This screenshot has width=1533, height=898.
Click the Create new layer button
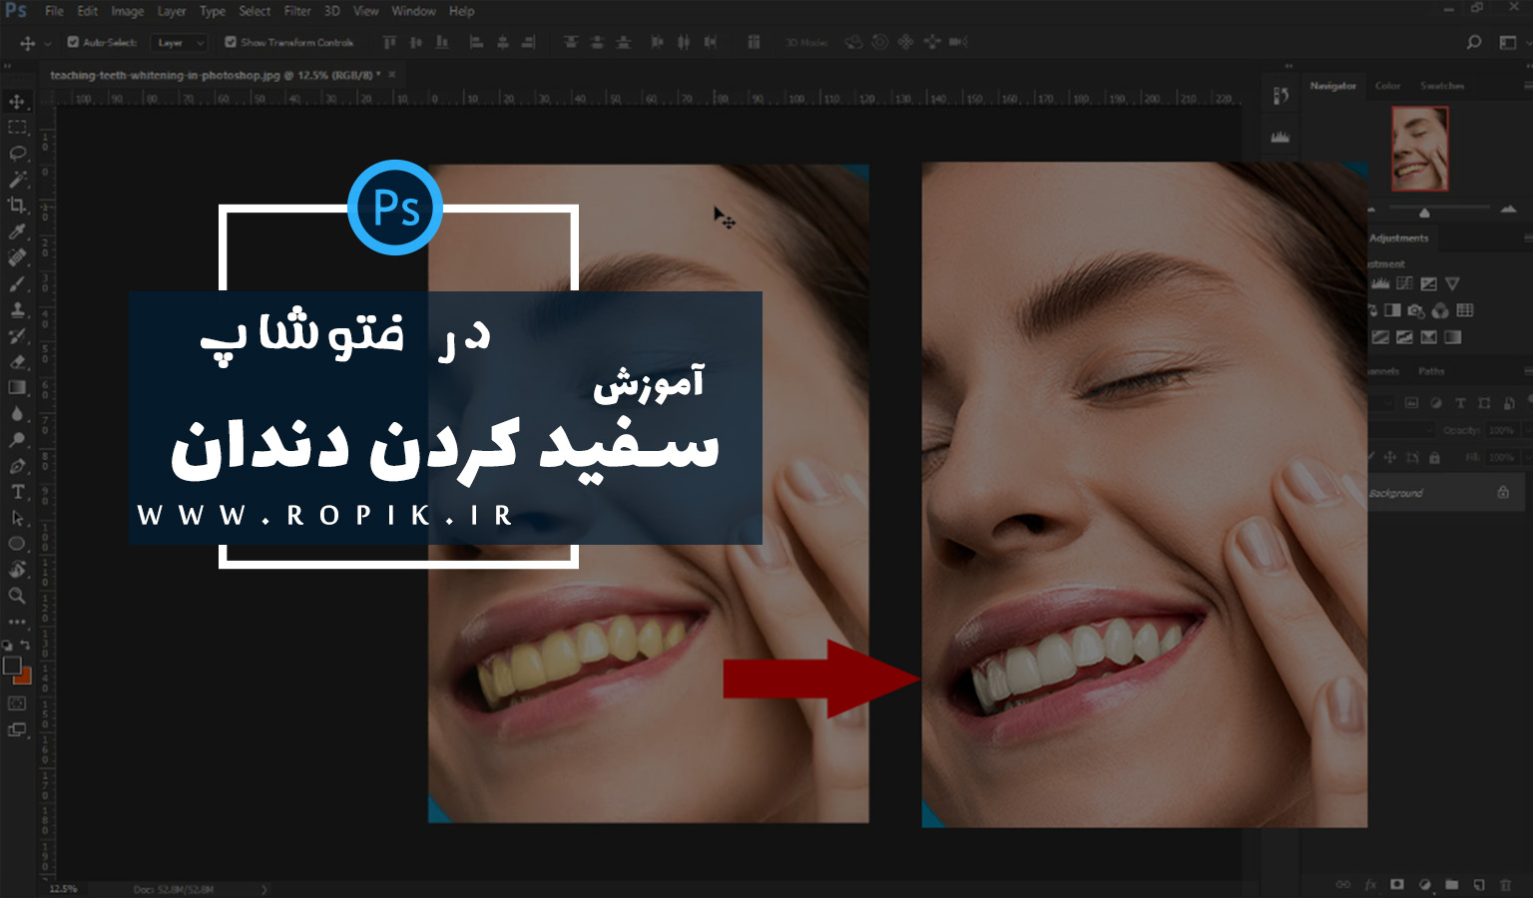[x=1479, y=884]
